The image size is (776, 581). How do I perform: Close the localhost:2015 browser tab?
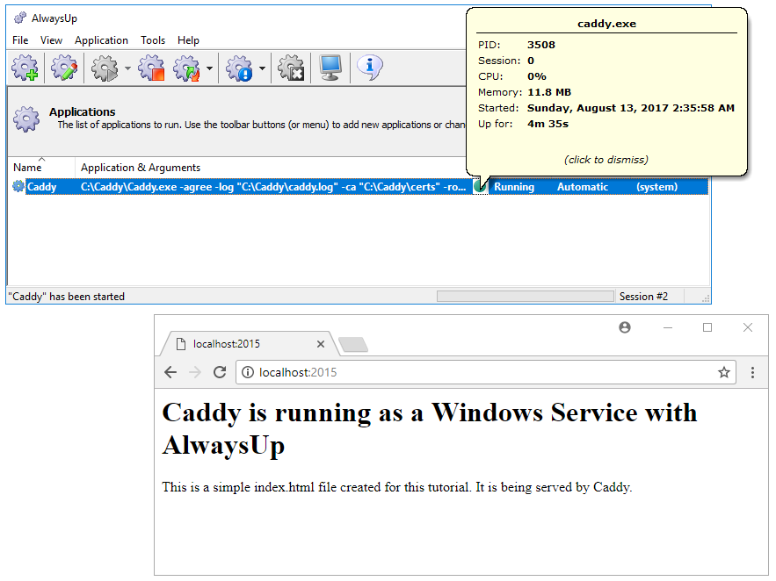[321, 344]
